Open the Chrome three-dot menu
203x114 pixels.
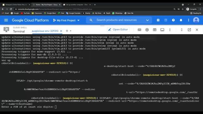tap(200, 9)
